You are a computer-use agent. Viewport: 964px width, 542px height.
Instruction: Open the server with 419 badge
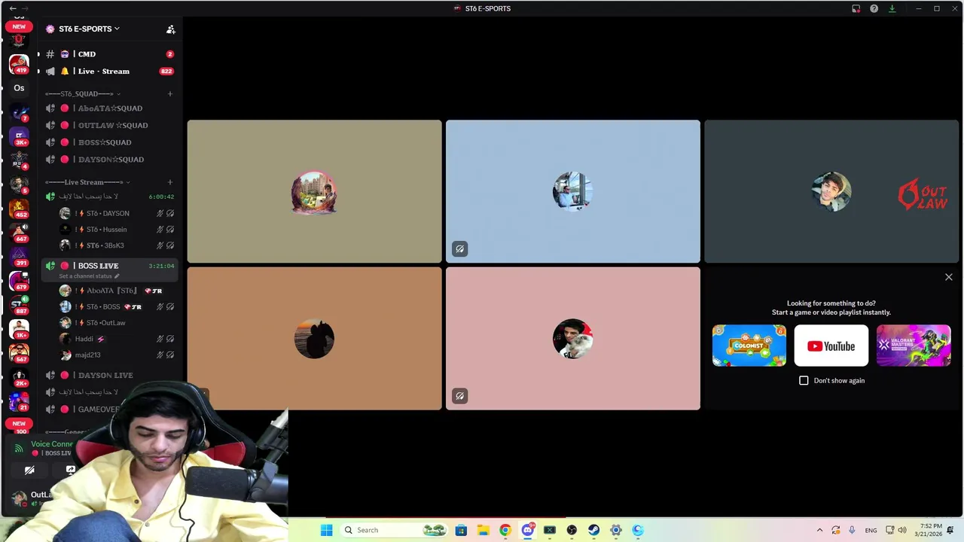coord(19,64)
